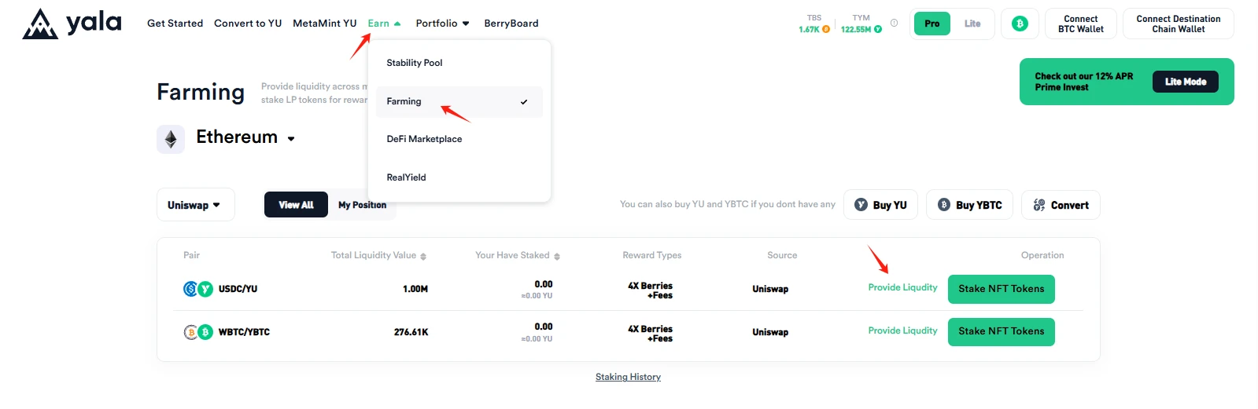Open the Portfolio dropdown menu
The height and width of the screenshot is (409, 1258).
pos(442,24)
